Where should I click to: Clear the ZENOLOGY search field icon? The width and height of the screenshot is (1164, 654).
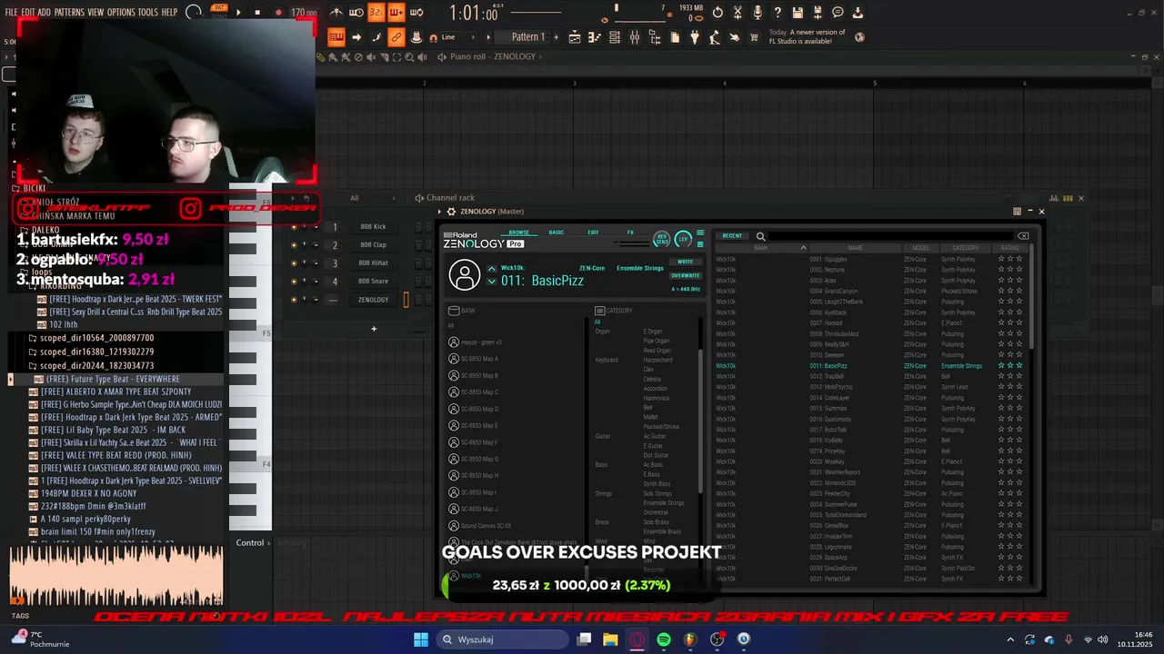click(x=1023, y=236)
